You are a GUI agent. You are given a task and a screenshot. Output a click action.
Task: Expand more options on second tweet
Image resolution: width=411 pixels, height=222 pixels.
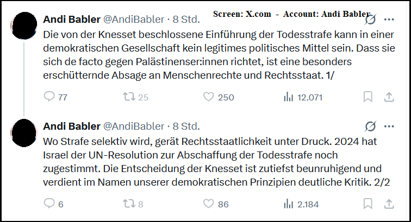(x=389, y=126)
